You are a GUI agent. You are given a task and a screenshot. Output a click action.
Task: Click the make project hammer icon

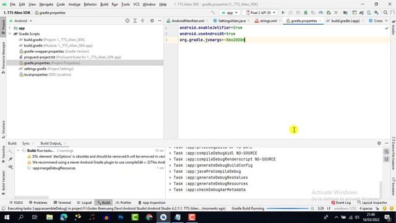tap(213, 12)
